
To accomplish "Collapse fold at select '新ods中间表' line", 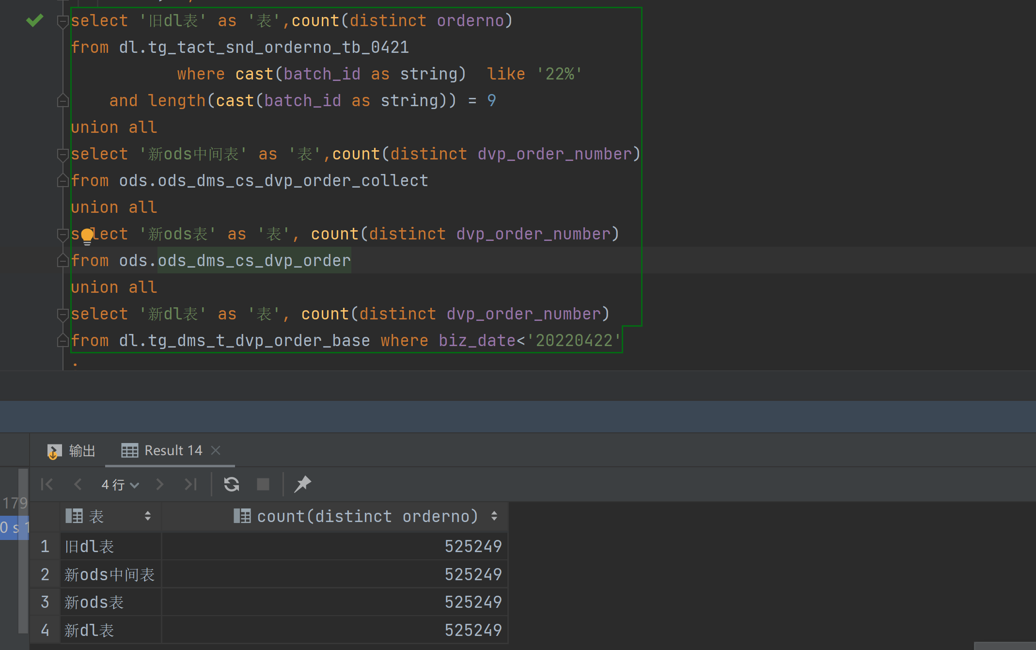I will point(63,155).
